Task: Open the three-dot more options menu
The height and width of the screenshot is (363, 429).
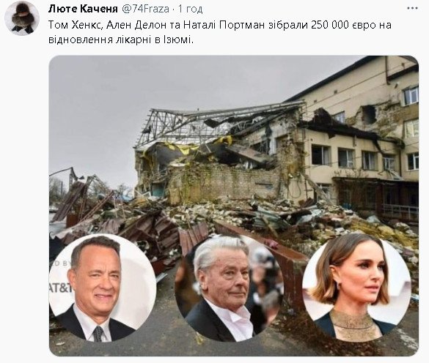Action: coord(412,9)
